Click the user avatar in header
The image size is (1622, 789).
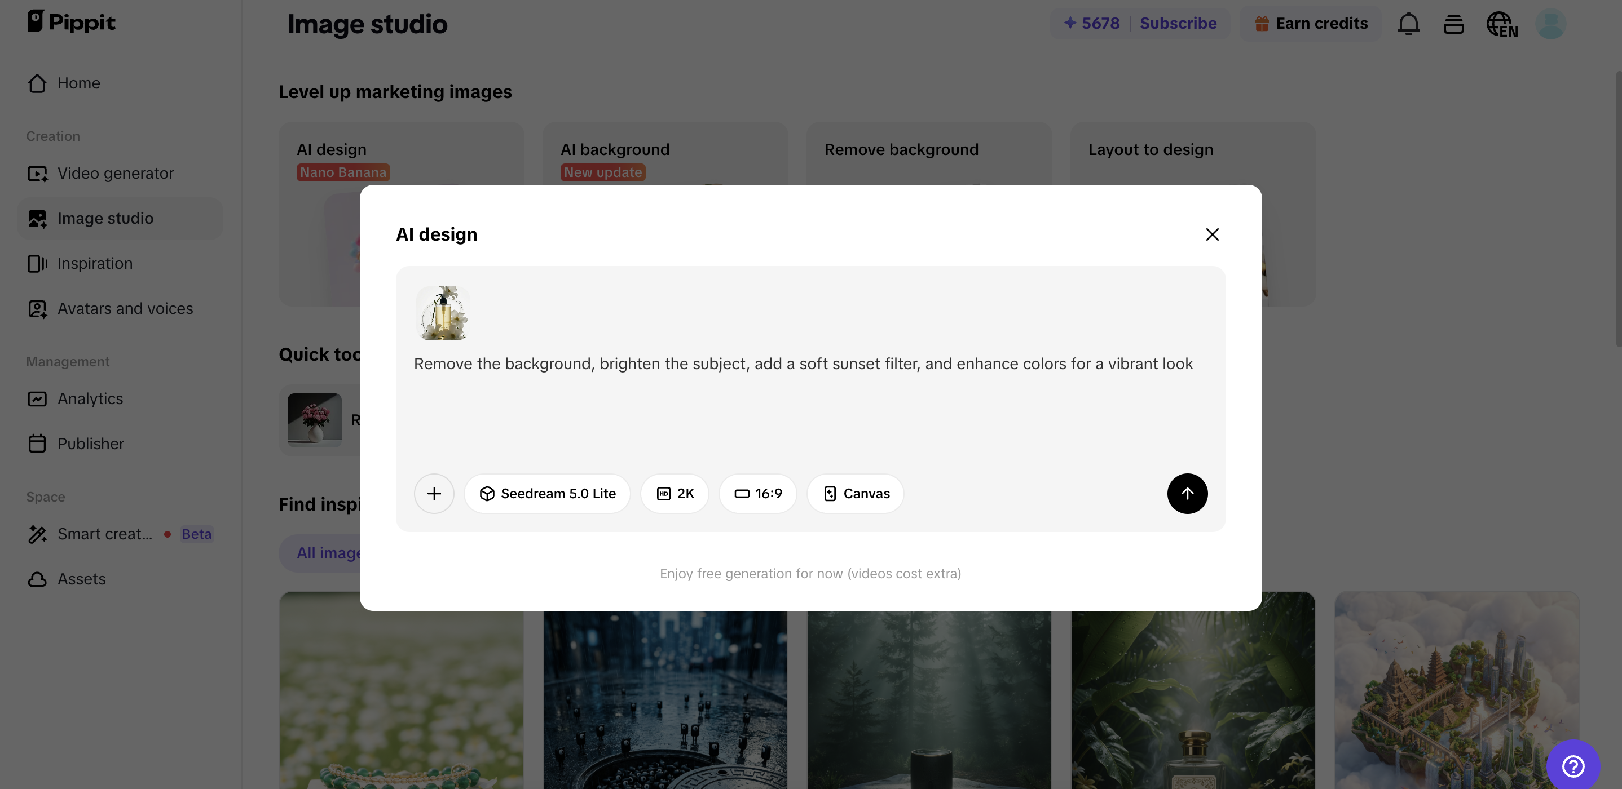click(x=1550, y=24)
